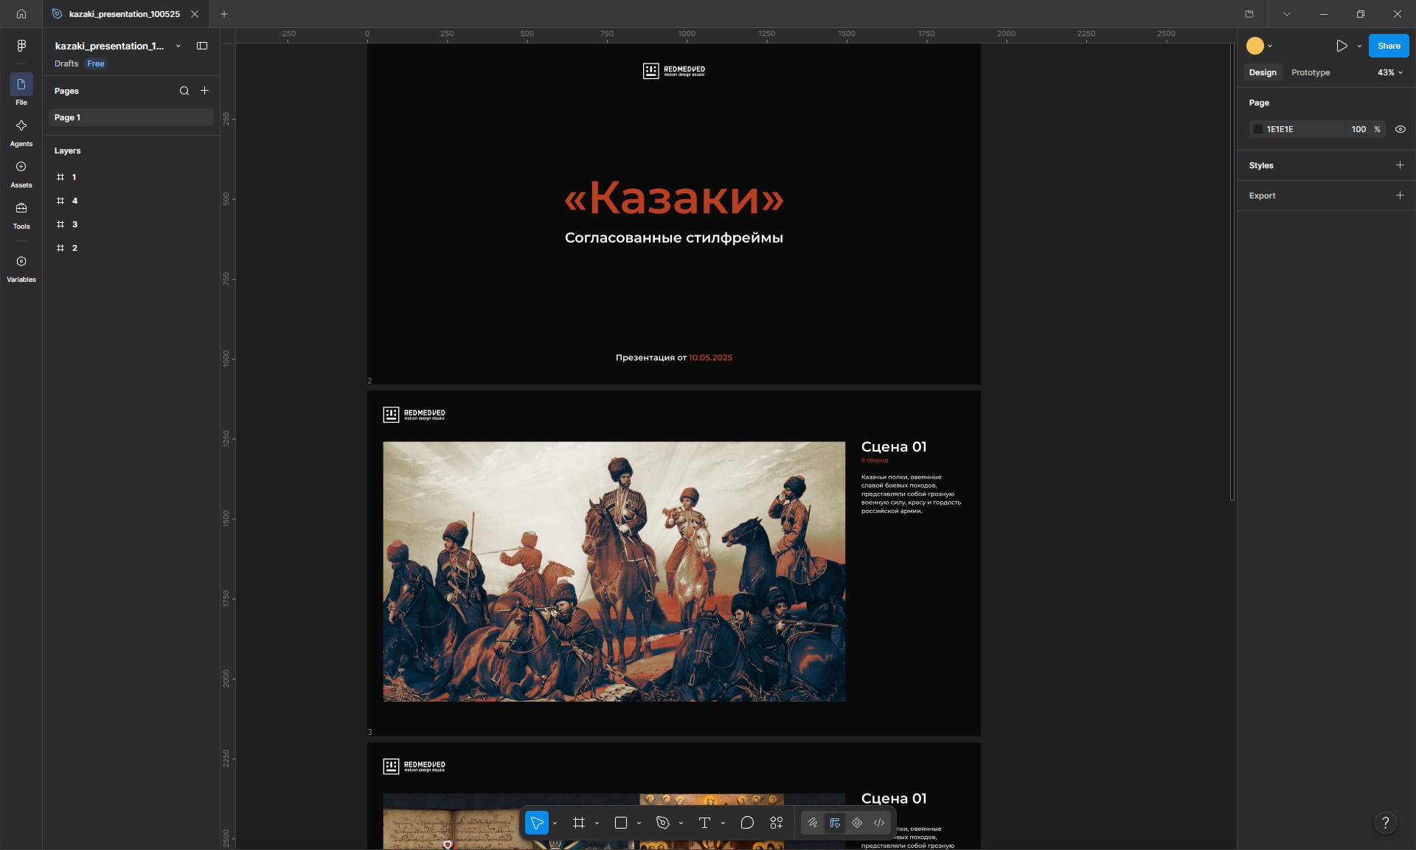The width and height of the screenshot is (1416, 850).
Task: Select the Cossack cavalry scene image
Action: [614, 571]
